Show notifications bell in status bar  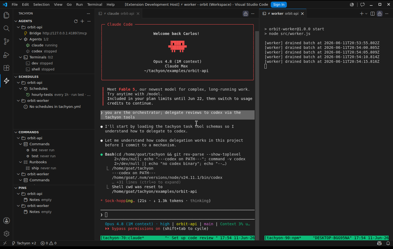click(x=388, y=243)
